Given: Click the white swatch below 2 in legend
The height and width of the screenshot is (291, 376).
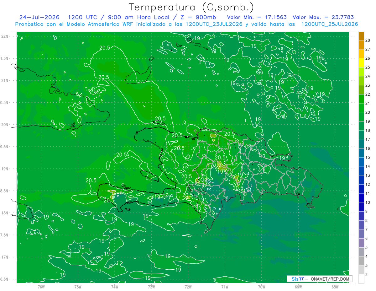Looking at the screenshot, I should (x=361, y=279).
